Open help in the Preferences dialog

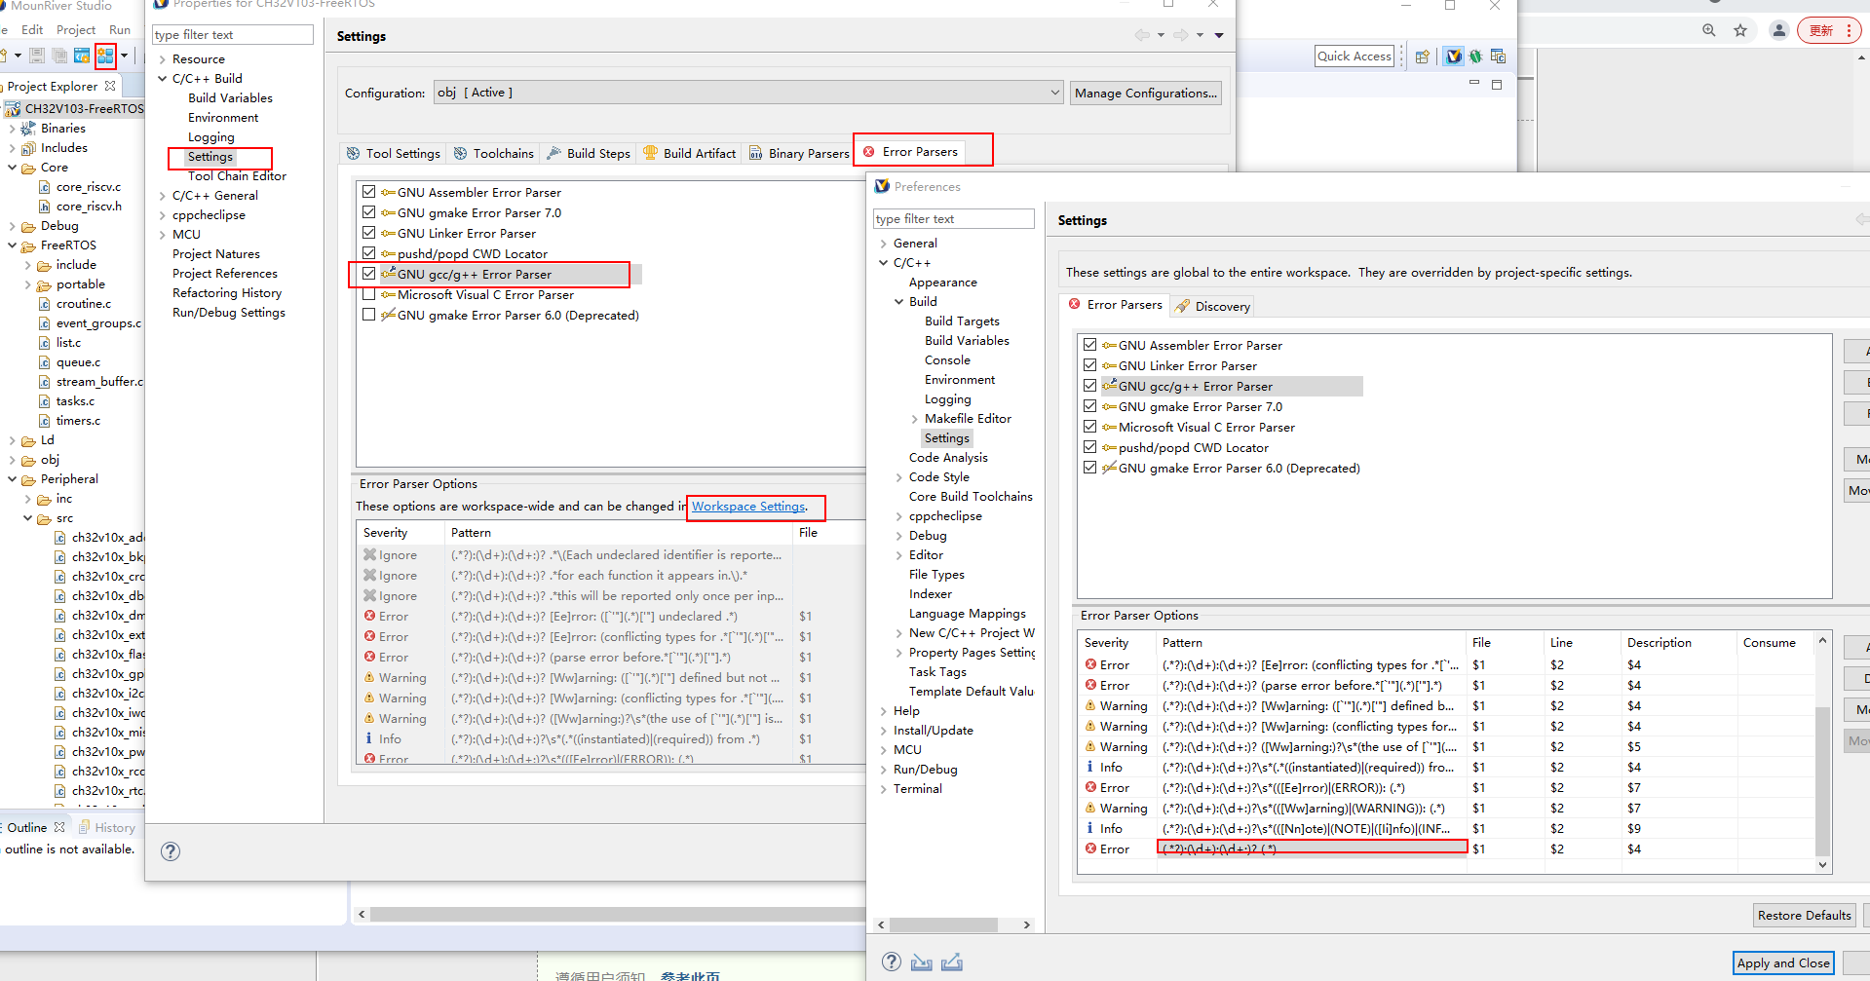(x=891, y=962)
